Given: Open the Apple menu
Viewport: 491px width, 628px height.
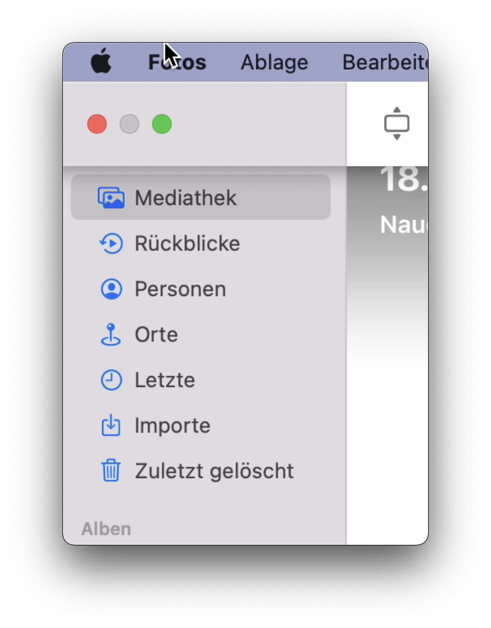Looking at the screenshot, I should [101, 61].
